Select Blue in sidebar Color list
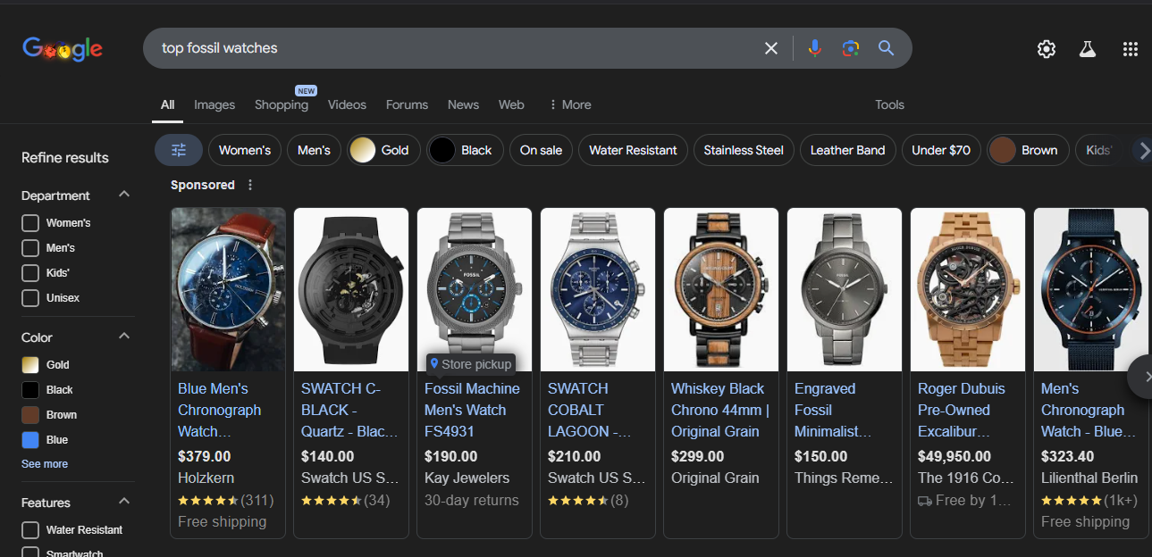 (x=45, y=440)
